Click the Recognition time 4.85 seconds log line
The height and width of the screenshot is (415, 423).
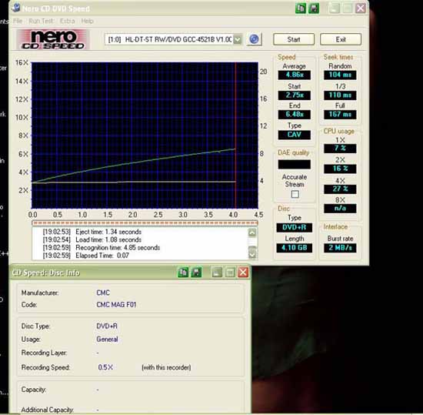click(102, 248)
